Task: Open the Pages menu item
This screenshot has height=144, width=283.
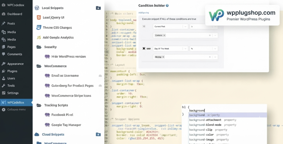Action: pos(11,47)
